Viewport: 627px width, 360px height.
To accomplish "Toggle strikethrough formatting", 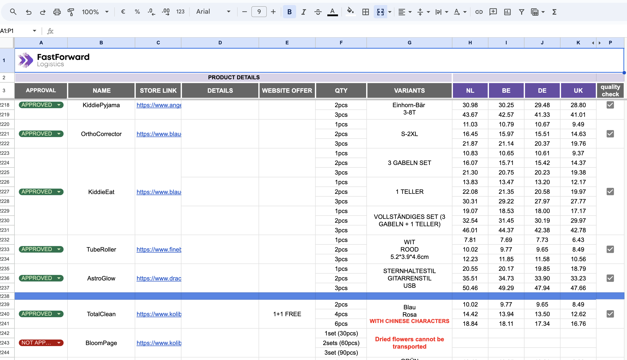I will point(318,12).
